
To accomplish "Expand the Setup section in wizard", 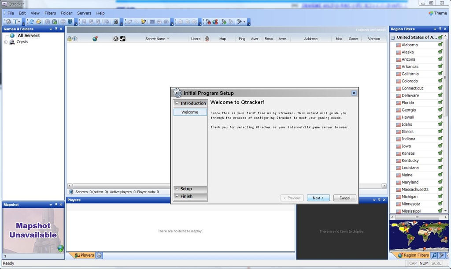I will click(177, 189).
